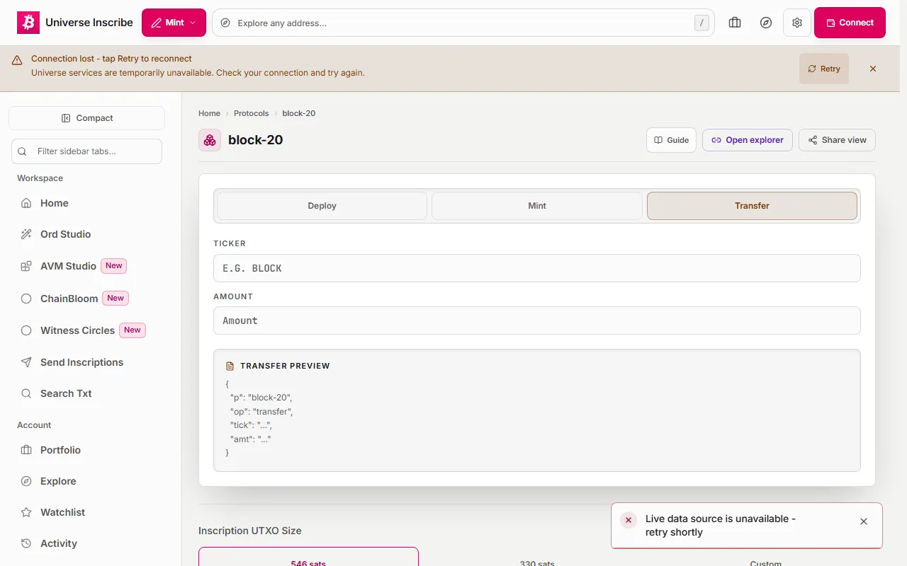Click the Share view button
This screenshot has height=566, width=907.
(x=837, y=140)
